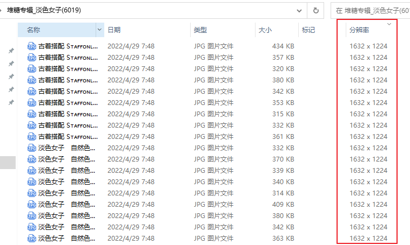
Task: Click the lowest pin icon in the sidebar
Action: (11, 102)
